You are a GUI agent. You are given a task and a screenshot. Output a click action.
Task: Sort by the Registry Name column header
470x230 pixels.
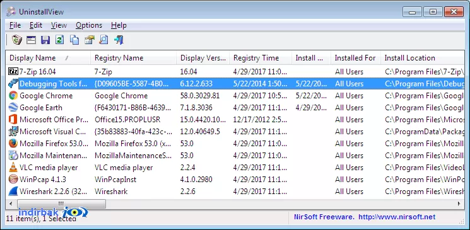tap(133, 58)
